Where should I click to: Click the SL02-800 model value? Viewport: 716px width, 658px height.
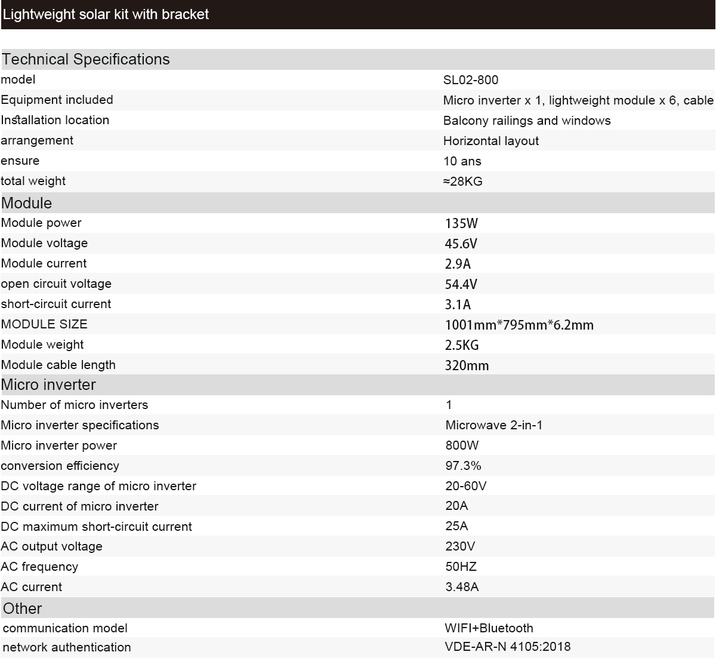coord(471,80)
